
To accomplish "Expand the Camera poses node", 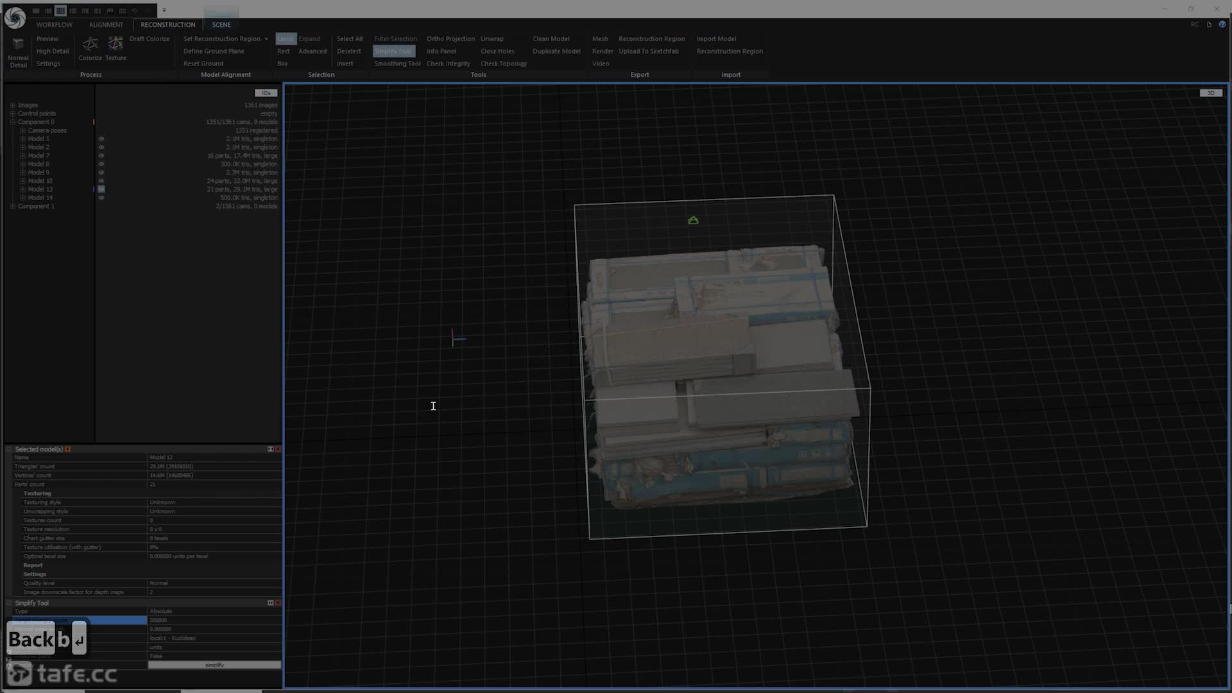I will pyautogui.click(x=22, y=130).
